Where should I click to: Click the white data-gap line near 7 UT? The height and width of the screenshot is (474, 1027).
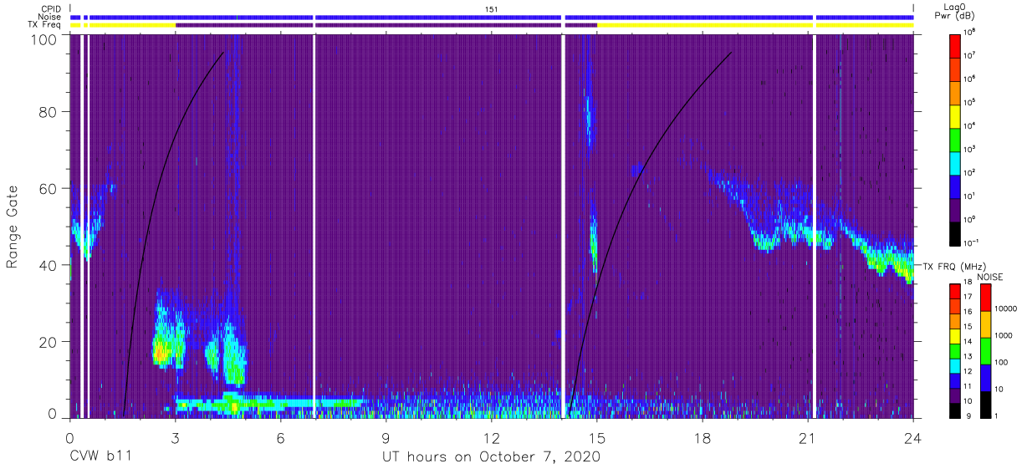coord(314,226)
